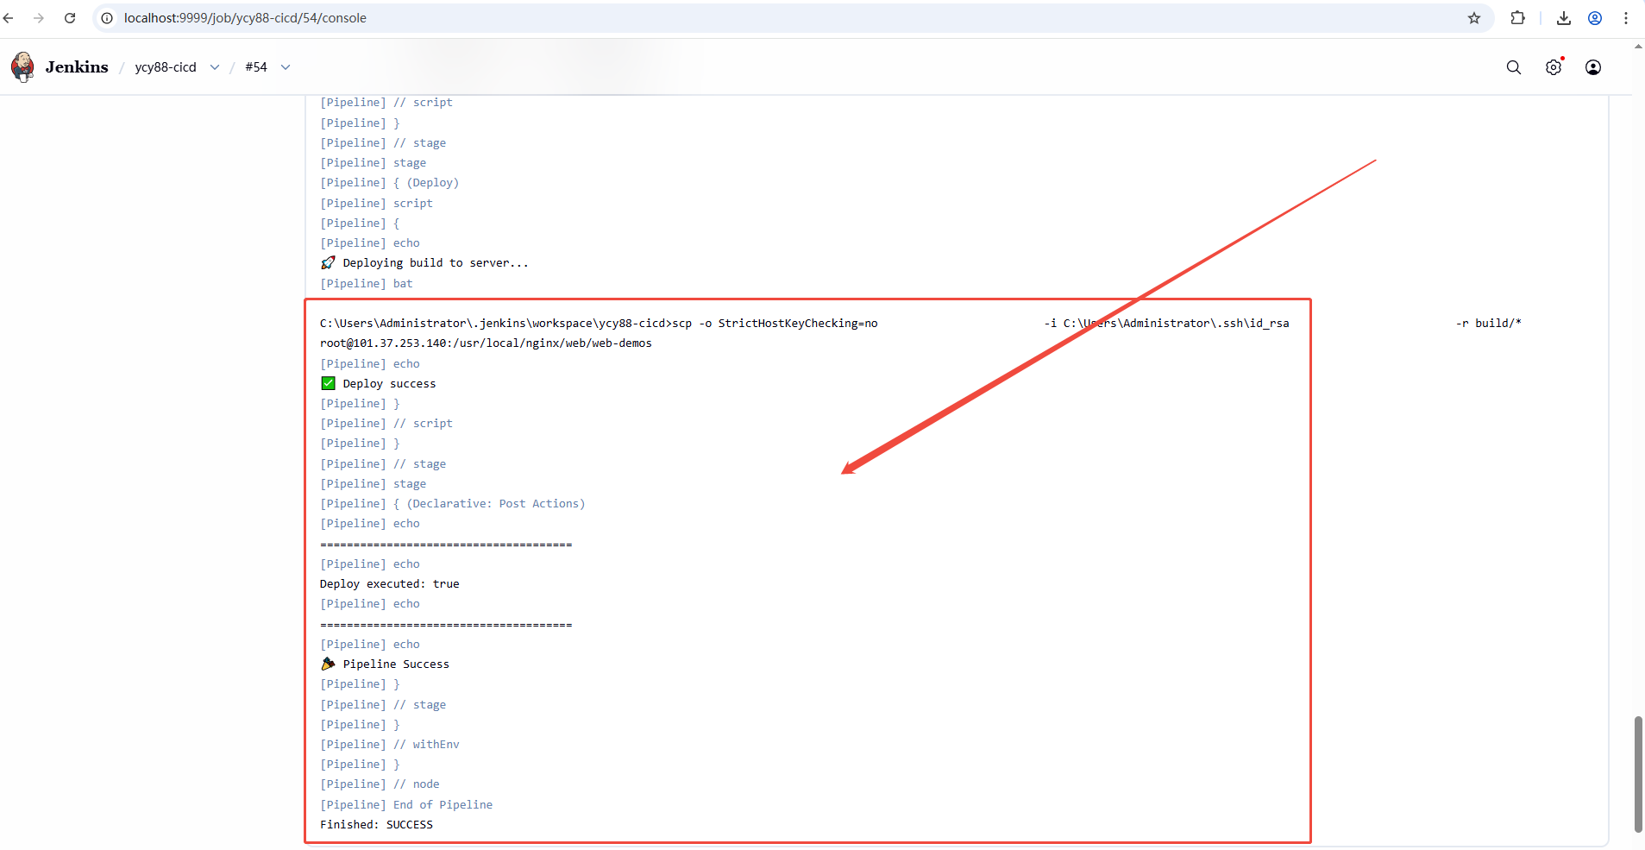Expand the ycy88-cicd breadcrumb dropdown
Image resolution: width=1645 pixels, height=850 pixels.
click(215, 67)
